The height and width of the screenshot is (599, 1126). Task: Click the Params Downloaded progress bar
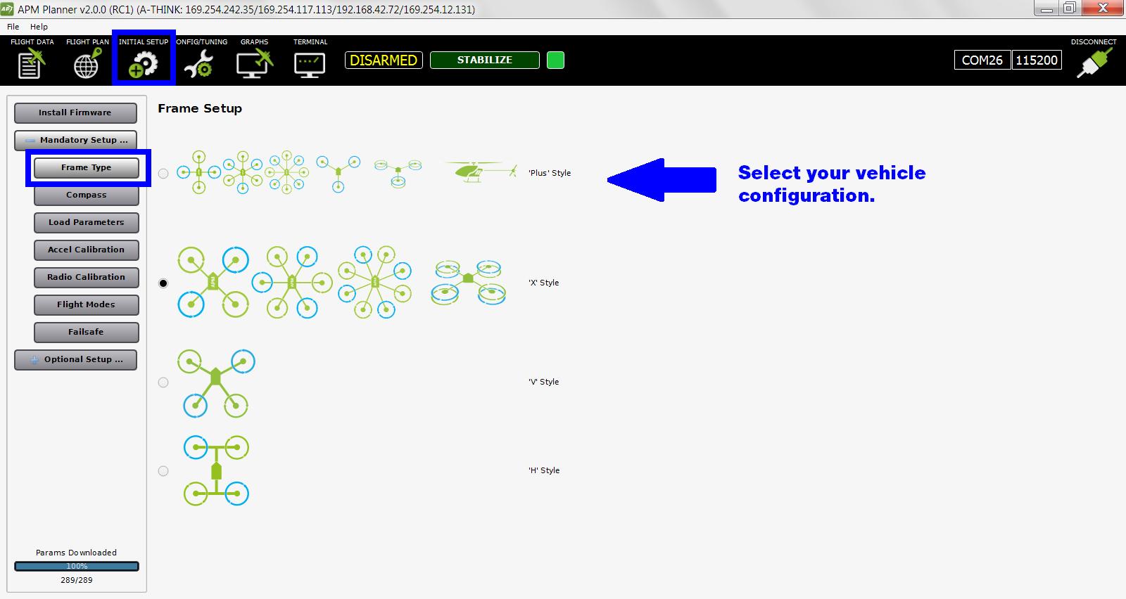pos(77,566)
